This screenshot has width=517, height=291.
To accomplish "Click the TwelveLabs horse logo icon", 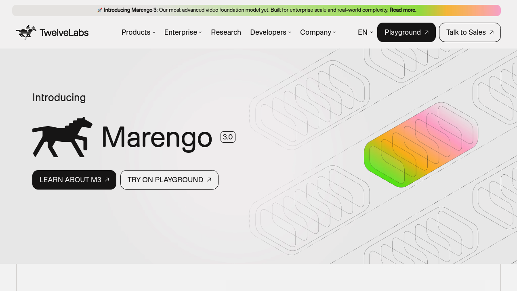I will pos(26,32).
